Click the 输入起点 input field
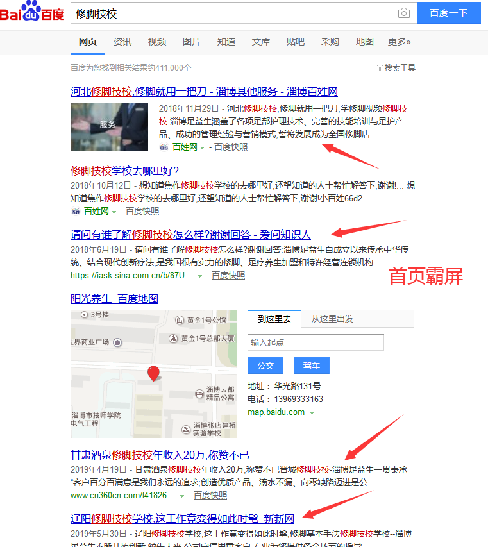This screenshot has height=547, width=488. point(316,342)
